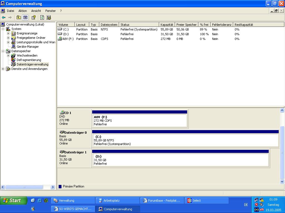Expand the Dienste und Anwendungen node

(3, 69)
